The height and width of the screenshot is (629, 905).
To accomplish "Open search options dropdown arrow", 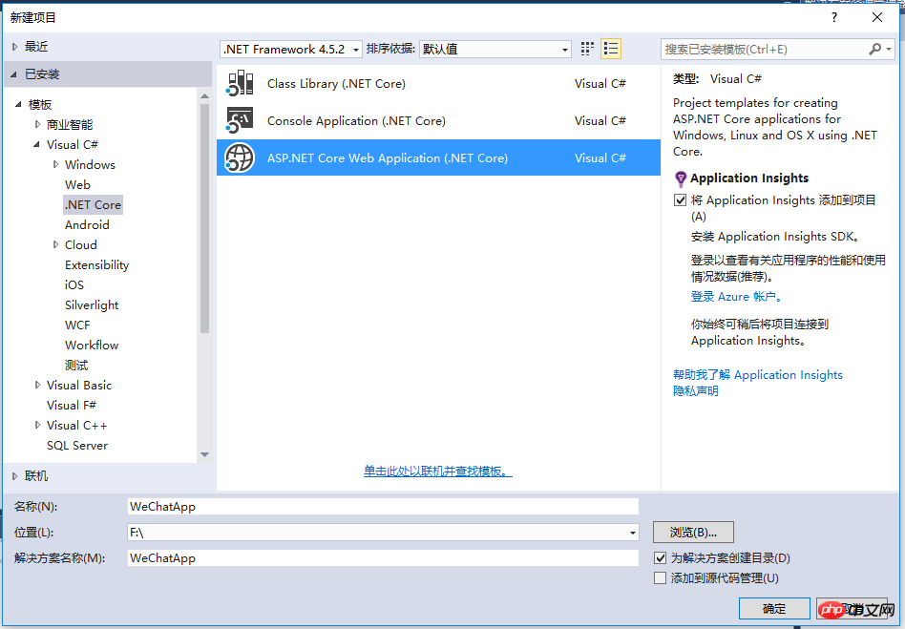I will tap(889, 49).
